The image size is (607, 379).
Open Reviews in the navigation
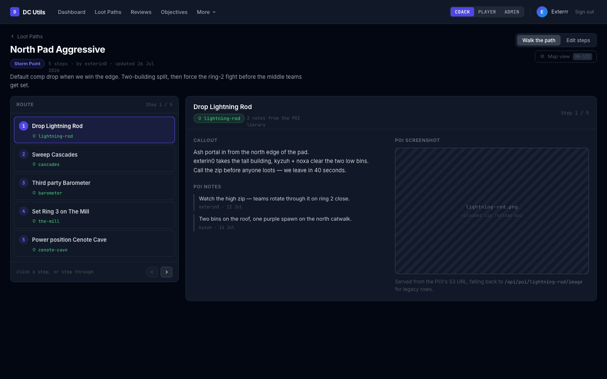(x=141, y=12)
